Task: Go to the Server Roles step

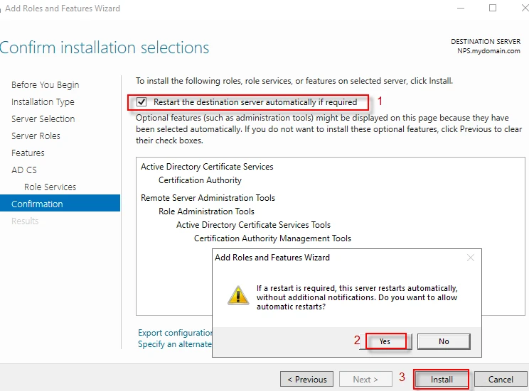Action: tap(36, 136)
